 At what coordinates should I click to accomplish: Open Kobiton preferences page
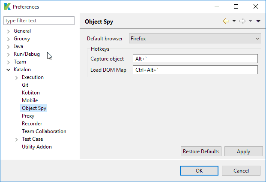pos(31,93)
